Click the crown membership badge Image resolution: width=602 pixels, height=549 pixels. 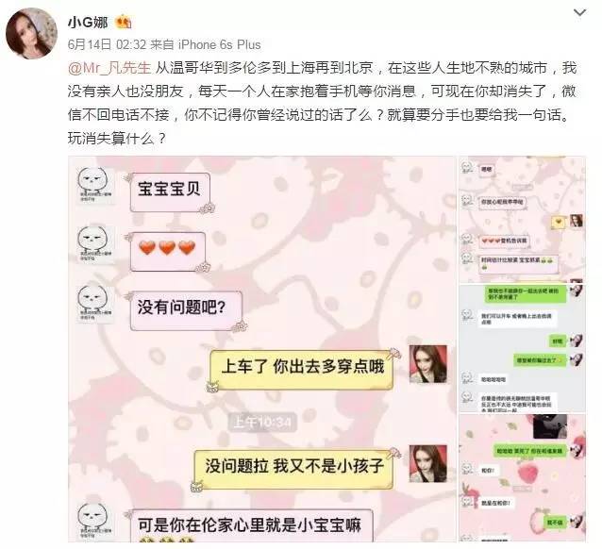124,22
